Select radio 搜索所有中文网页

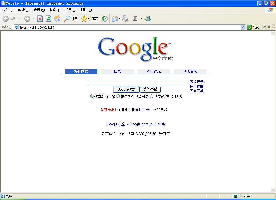[118, 96]
